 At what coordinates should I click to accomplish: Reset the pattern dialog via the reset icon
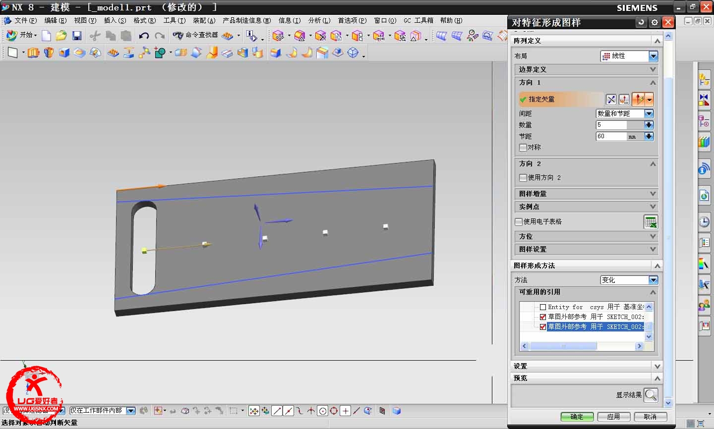point(641,22)
